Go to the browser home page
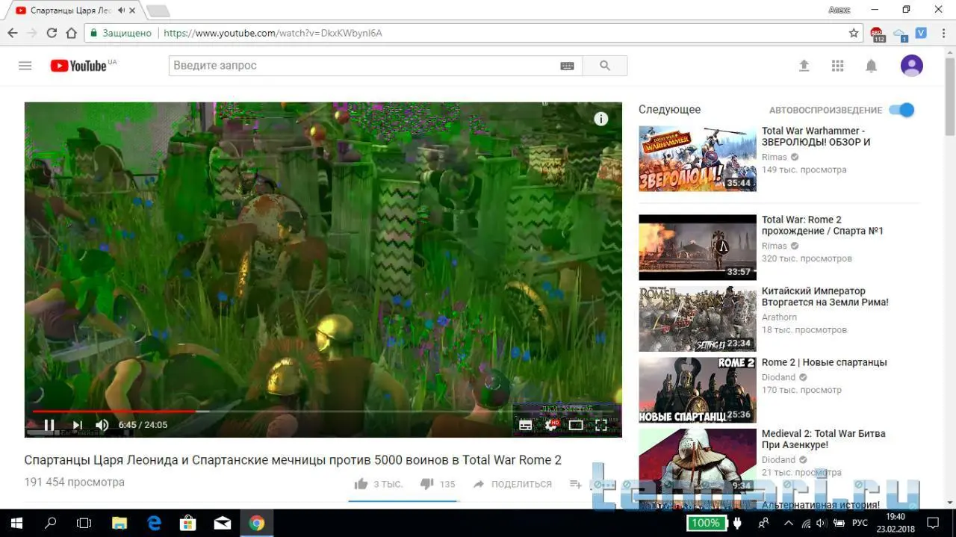Image resolution: width=956 pixels, height=537 pixels. [x=72, y=33]
